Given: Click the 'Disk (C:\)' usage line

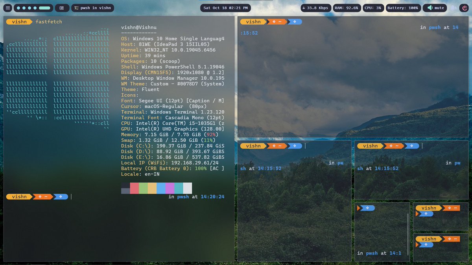Looking at the screenshot, I should 173,146.
